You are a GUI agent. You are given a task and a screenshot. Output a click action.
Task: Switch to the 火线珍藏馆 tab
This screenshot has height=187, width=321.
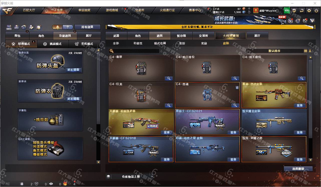[x=231, y=36]
